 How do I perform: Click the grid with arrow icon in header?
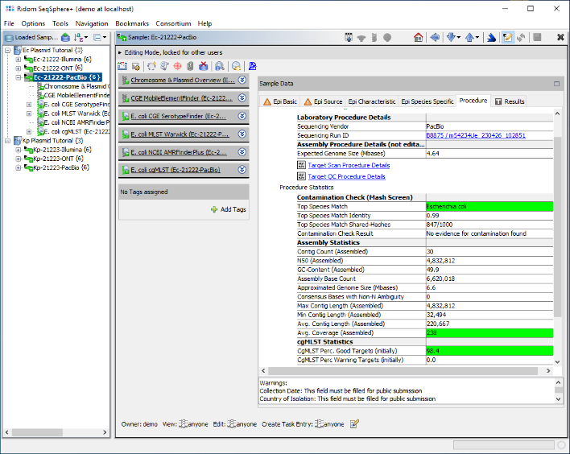tap(349, 38)
